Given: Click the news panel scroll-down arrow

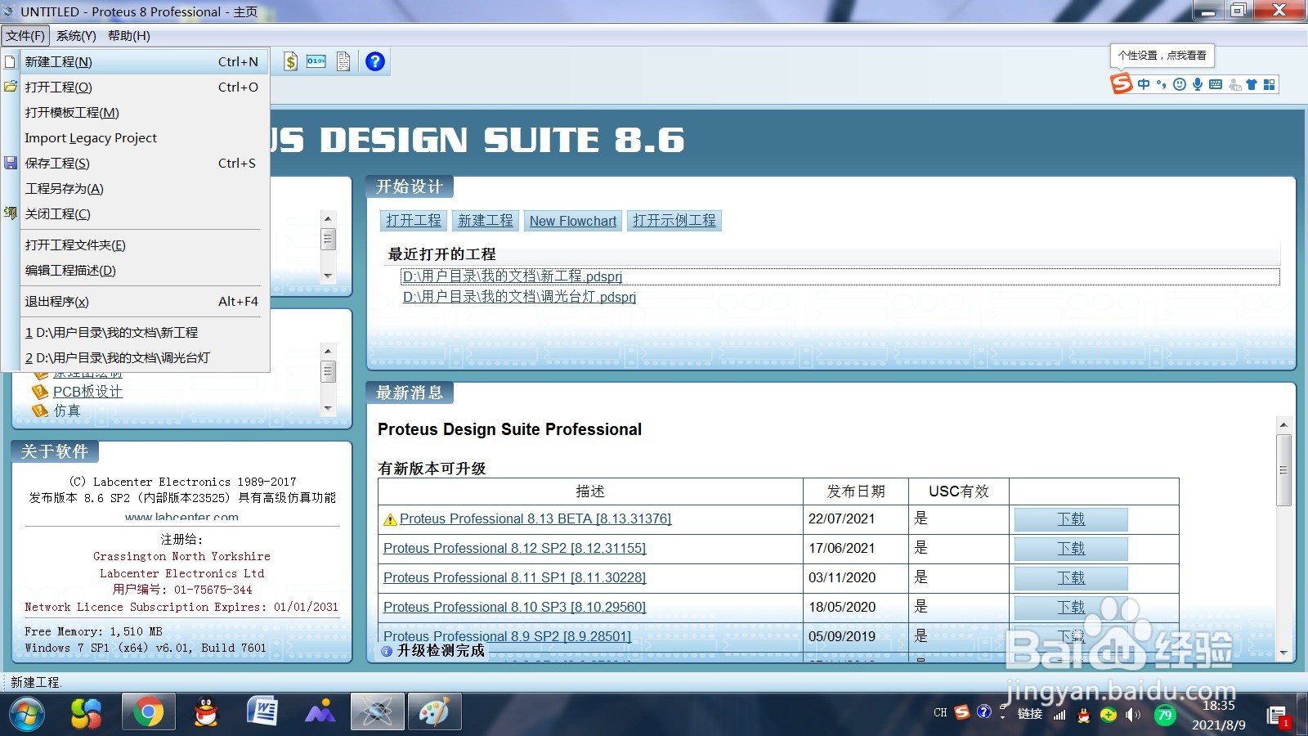Looking at the screenshot, I should pyautogui.click(x=1283, y=653).
